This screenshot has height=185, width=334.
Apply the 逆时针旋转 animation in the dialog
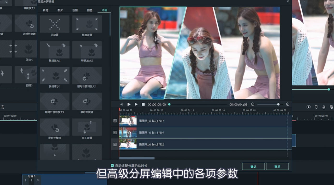pos(55,127)
